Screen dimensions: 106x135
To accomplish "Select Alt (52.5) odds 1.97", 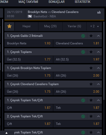I will pos(77,59).
